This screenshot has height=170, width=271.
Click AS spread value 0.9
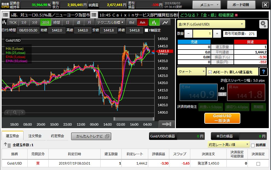(222, 94)
